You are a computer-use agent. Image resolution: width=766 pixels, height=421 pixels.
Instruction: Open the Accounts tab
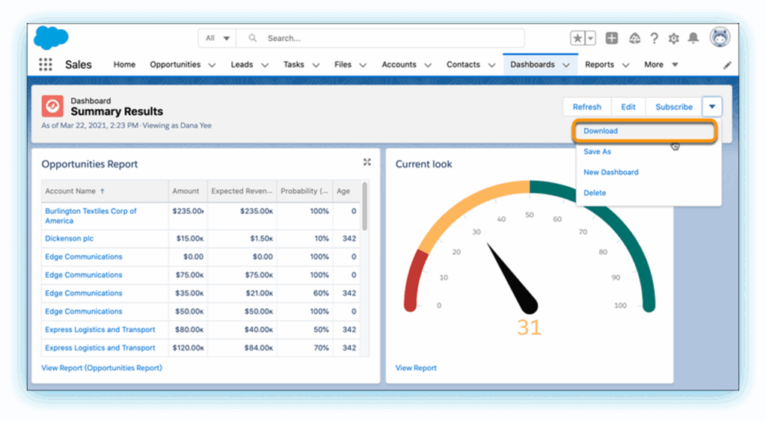pyautogui.click(x=399, y=64)
